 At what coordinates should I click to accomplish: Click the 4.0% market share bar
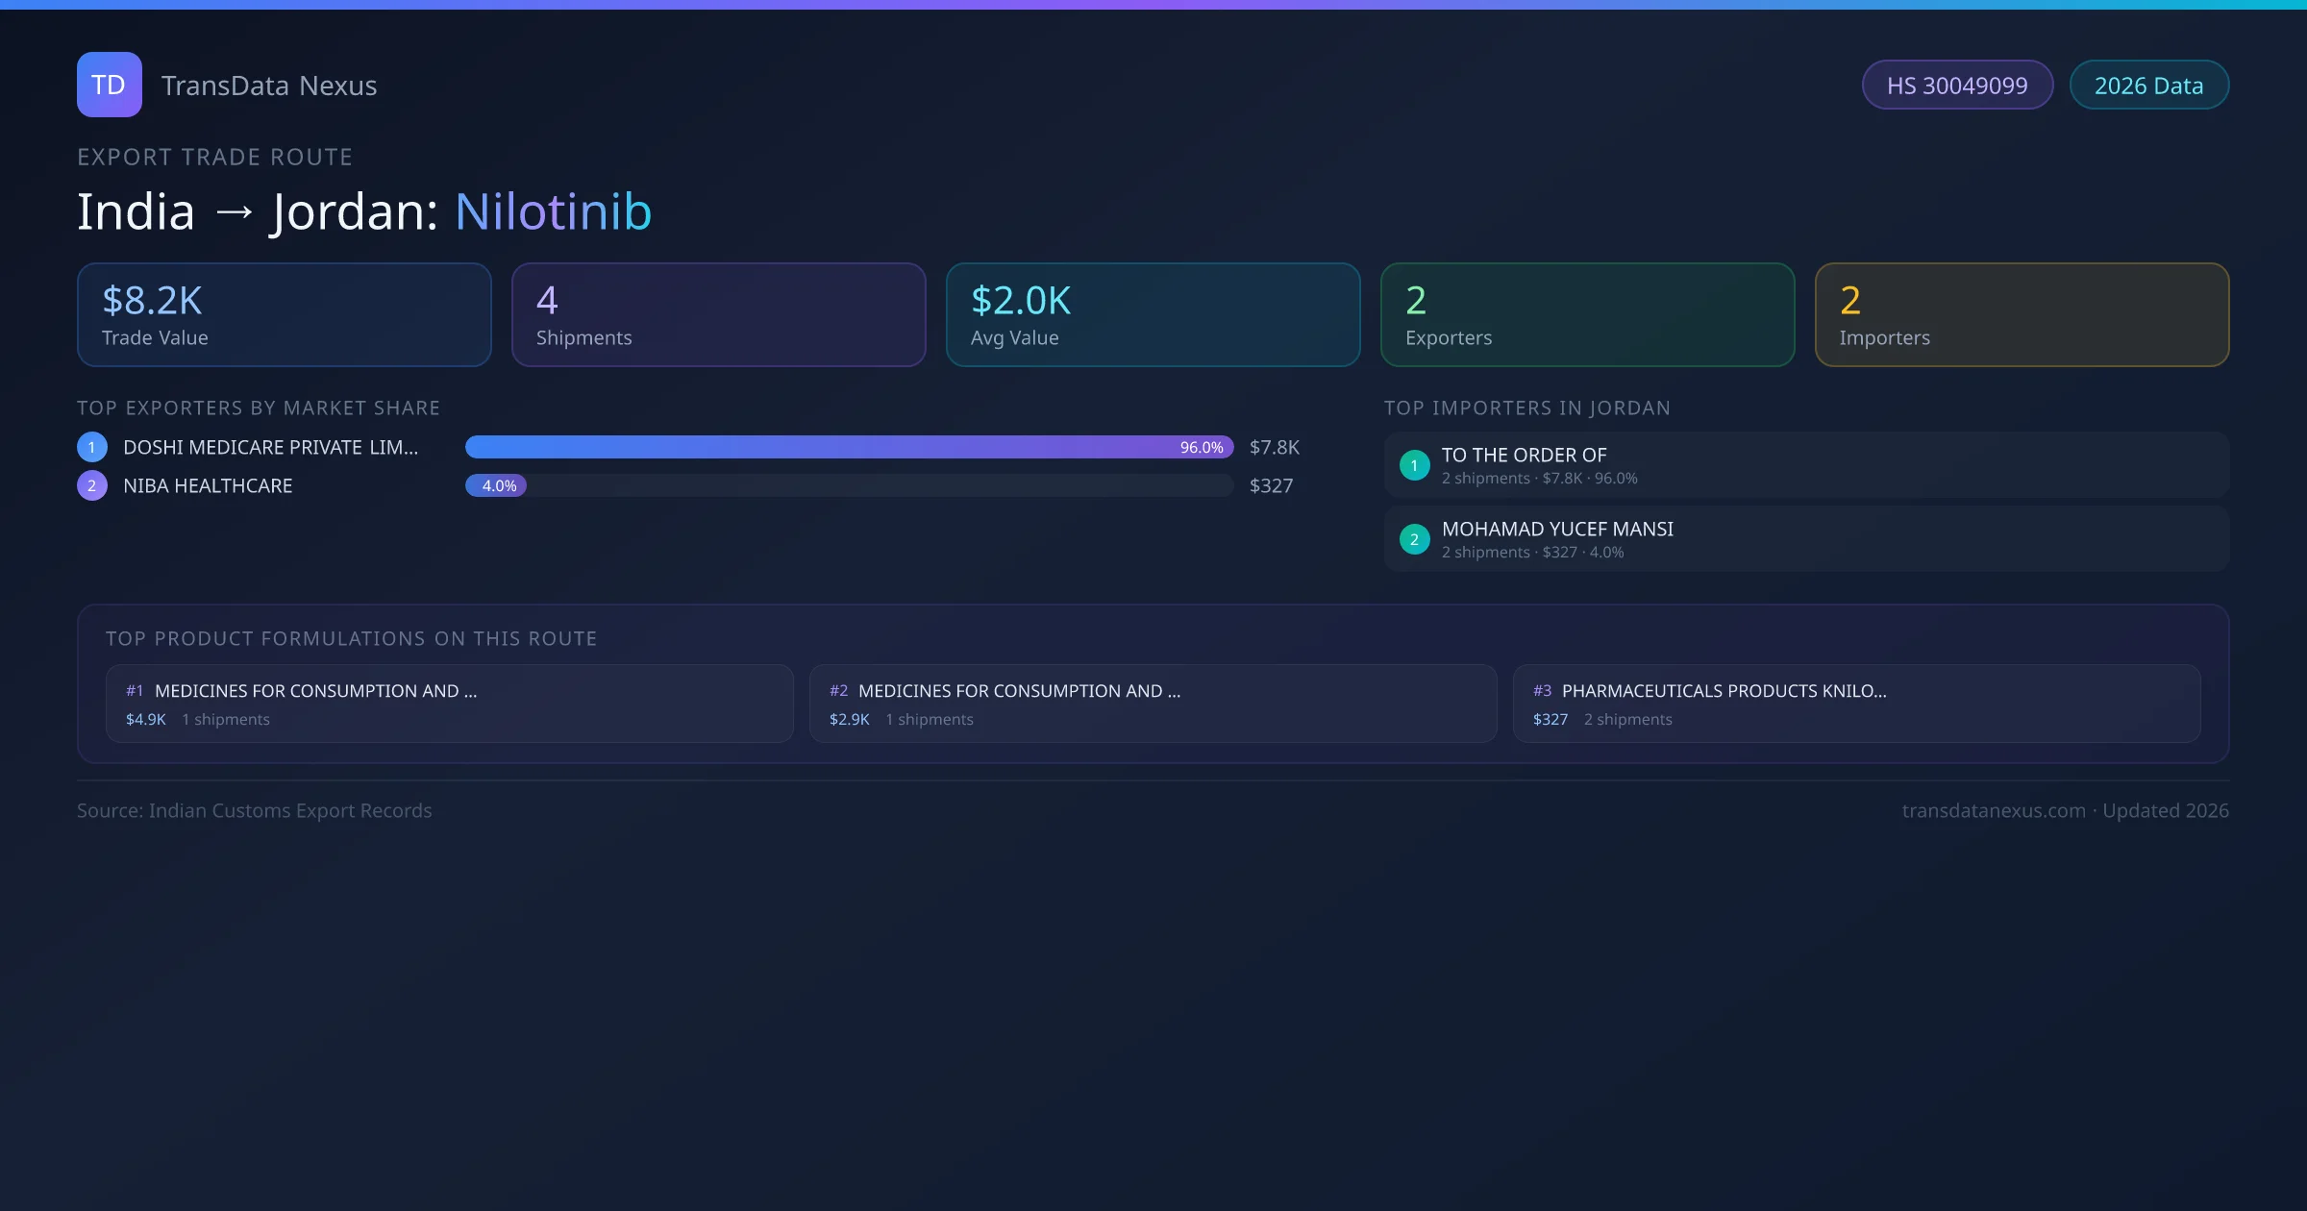[x=496, y=485]
